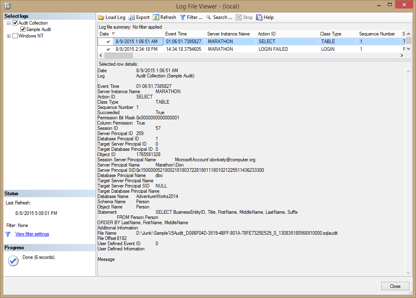Click the funnel icon beside View filter settings

[8, 234]
